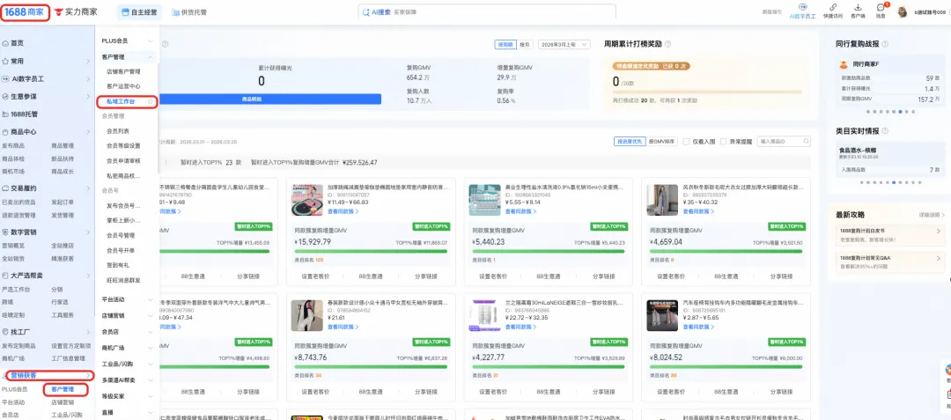Open the 消息 message icon

(881, 7)
